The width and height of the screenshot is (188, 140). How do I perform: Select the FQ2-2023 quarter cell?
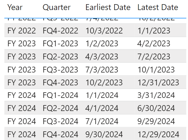click(x=60, y=57)
